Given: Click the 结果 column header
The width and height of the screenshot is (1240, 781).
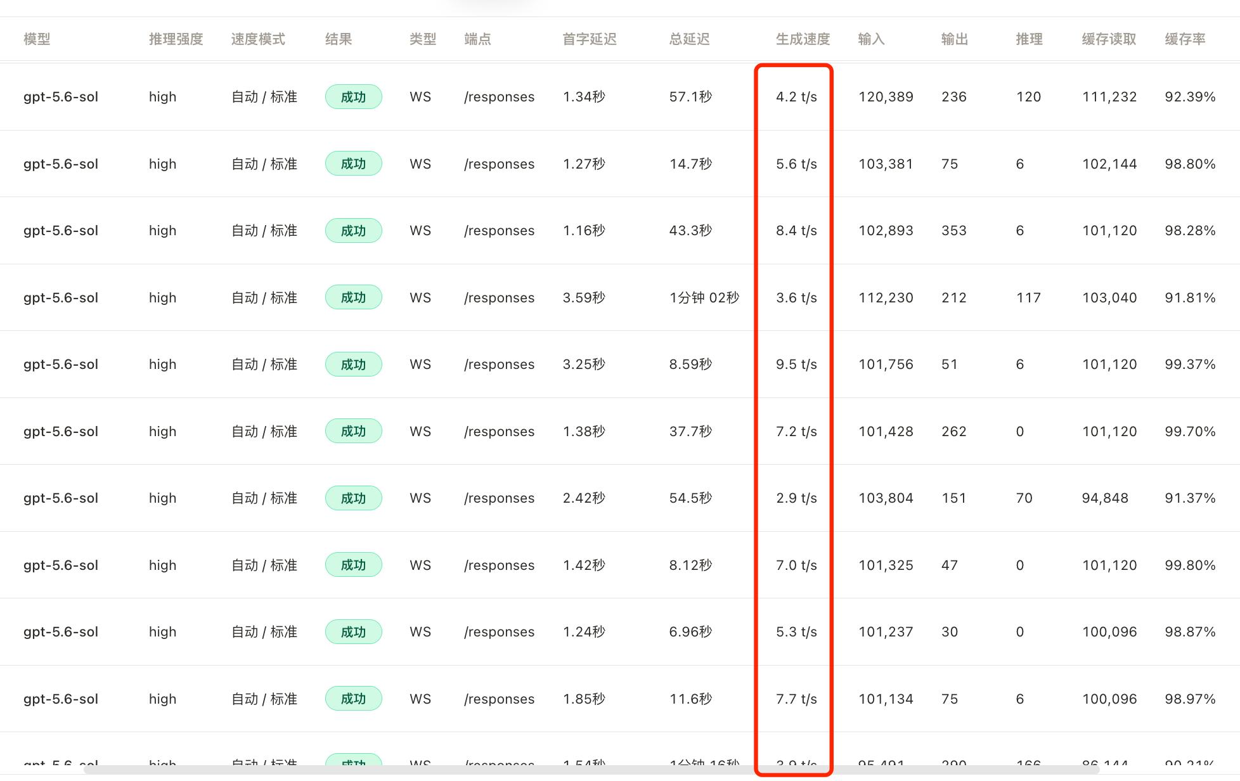Looking at the screenshot, I should pyautogui.click(x=339, y=39).
